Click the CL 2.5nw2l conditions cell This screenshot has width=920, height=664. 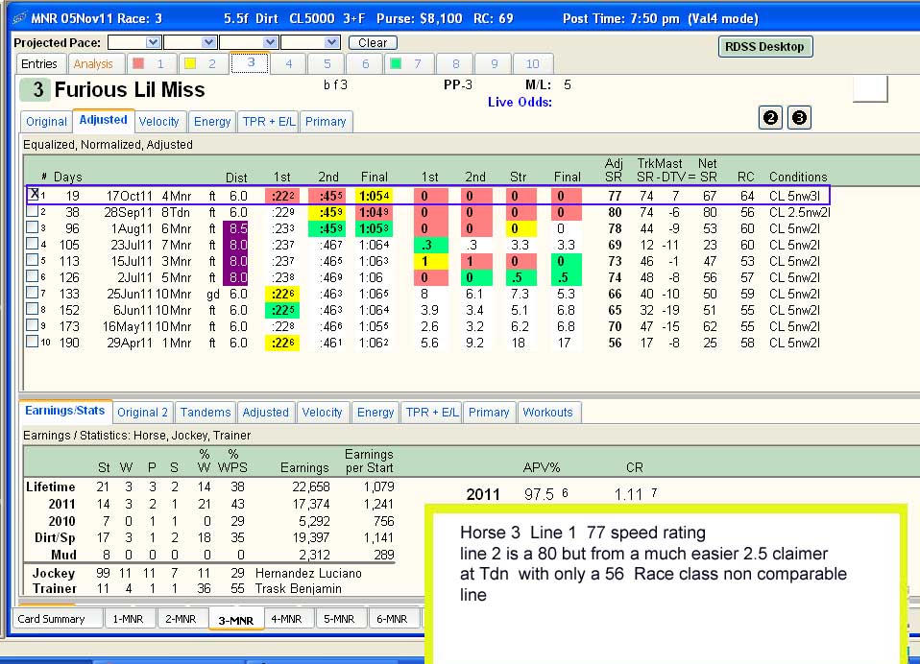800,212
